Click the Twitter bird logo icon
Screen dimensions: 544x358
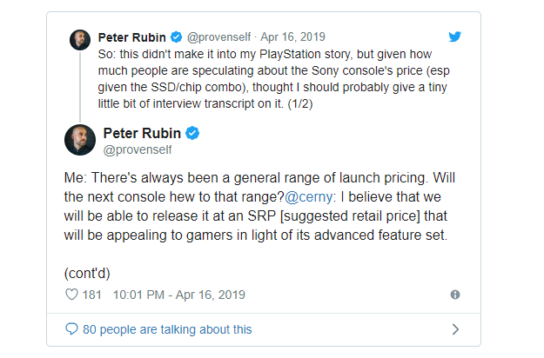click(x=454, y=37)
